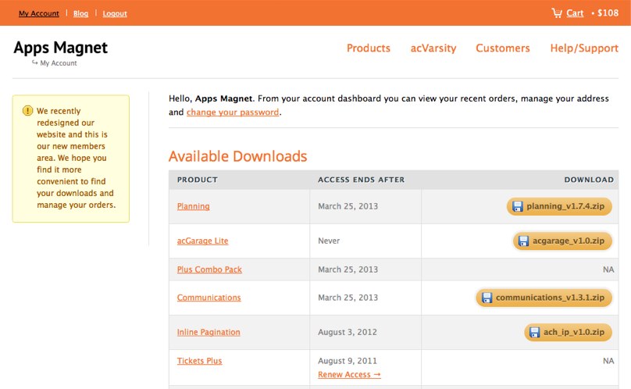The width and height of the screenshot is (631, 389).
Task: Download planning_v1.7.4.zip
Action: [559, 206]
